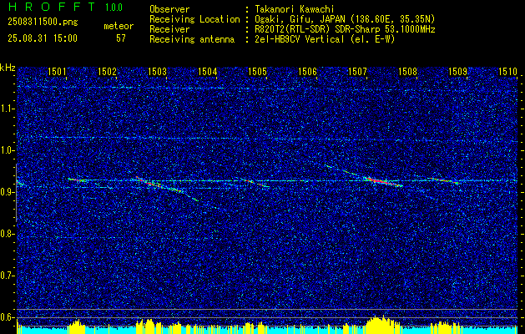
Task: Select the filename 2508311500.png
Action: (x=43, y=23)
